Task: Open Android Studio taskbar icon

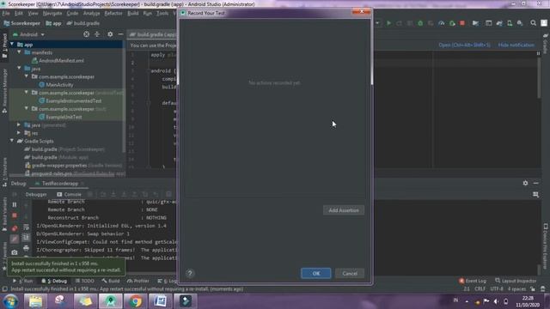Action: click(x=111, y=301)
